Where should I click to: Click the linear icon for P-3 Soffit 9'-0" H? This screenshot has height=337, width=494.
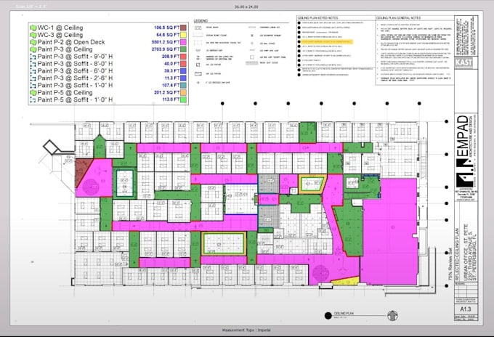tap(33, 57)
